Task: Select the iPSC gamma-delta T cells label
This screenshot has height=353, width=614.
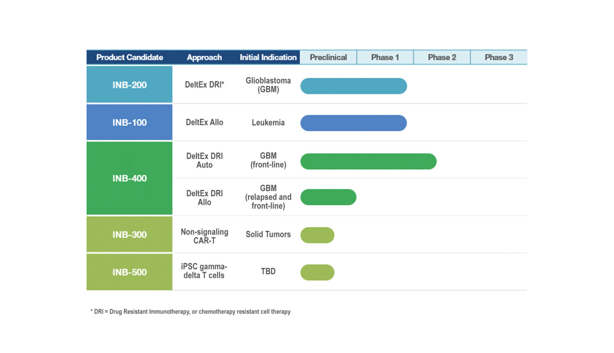Action: coord(204,271)
